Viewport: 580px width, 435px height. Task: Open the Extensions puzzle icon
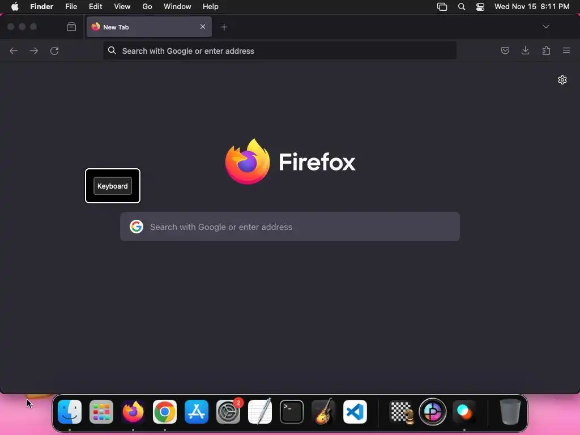tap(546, 50)
